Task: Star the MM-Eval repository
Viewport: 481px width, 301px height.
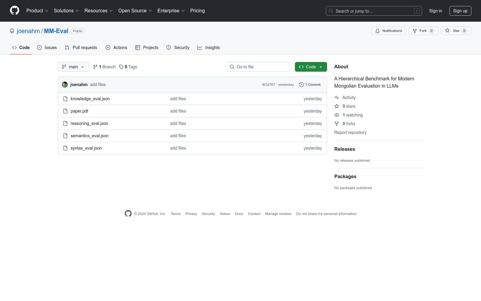Action: [456, 31]
